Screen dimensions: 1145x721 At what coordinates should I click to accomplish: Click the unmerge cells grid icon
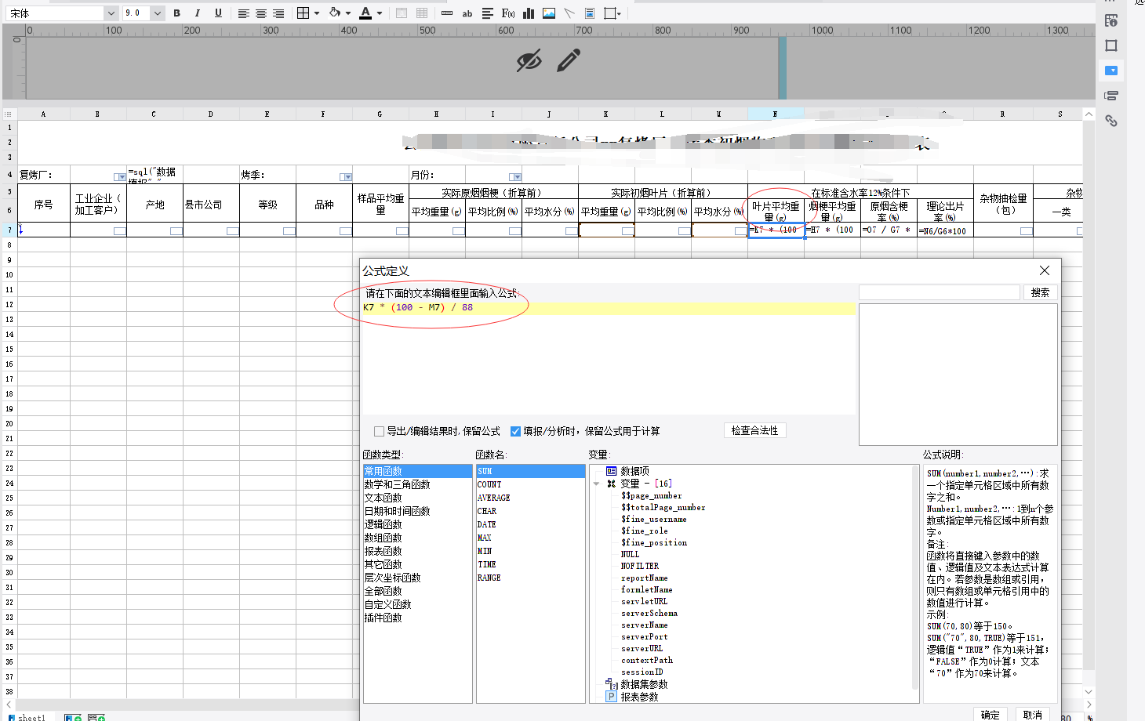pos(422,13)
